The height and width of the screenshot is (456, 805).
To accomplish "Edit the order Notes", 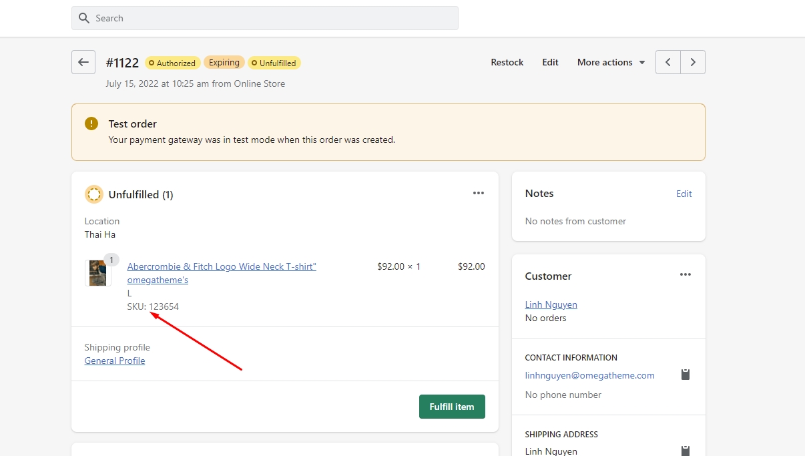I will (x=684, y=194).
